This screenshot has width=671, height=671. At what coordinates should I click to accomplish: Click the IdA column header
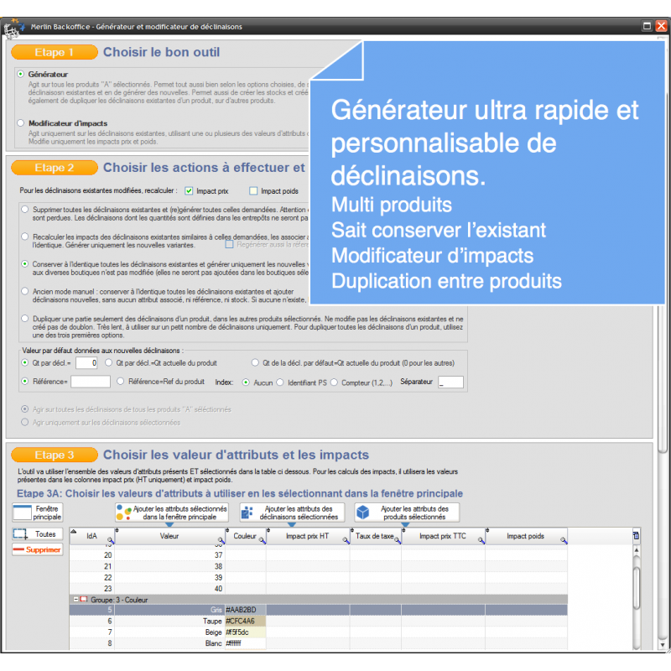click(91, 535)
